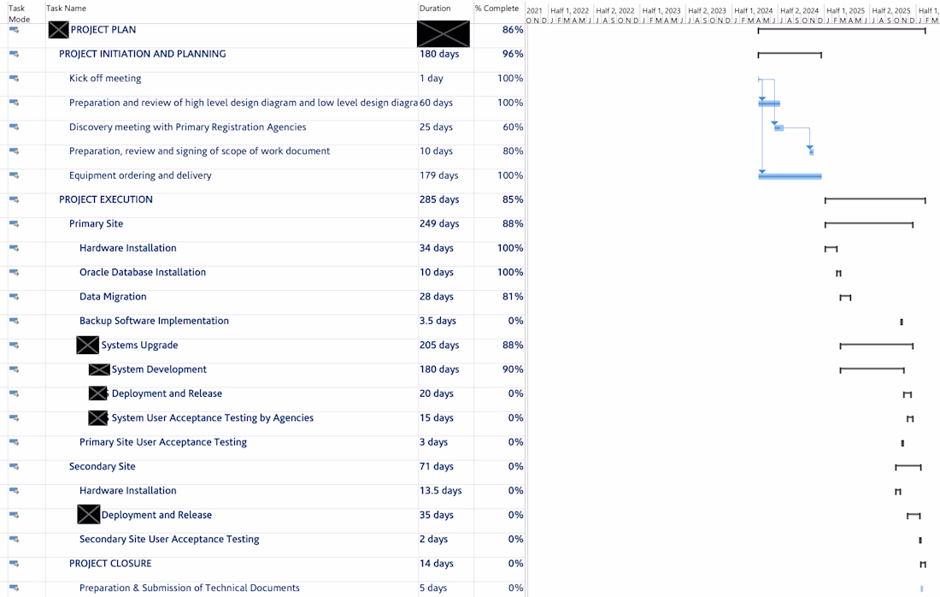Click task mode icon for Secondary Site User Acceptance Testing
The image size is (940, 597).
click(14, 540)
